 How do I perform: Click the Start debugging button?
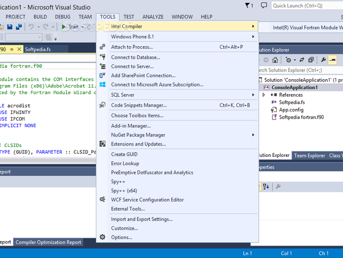(70, 27)
